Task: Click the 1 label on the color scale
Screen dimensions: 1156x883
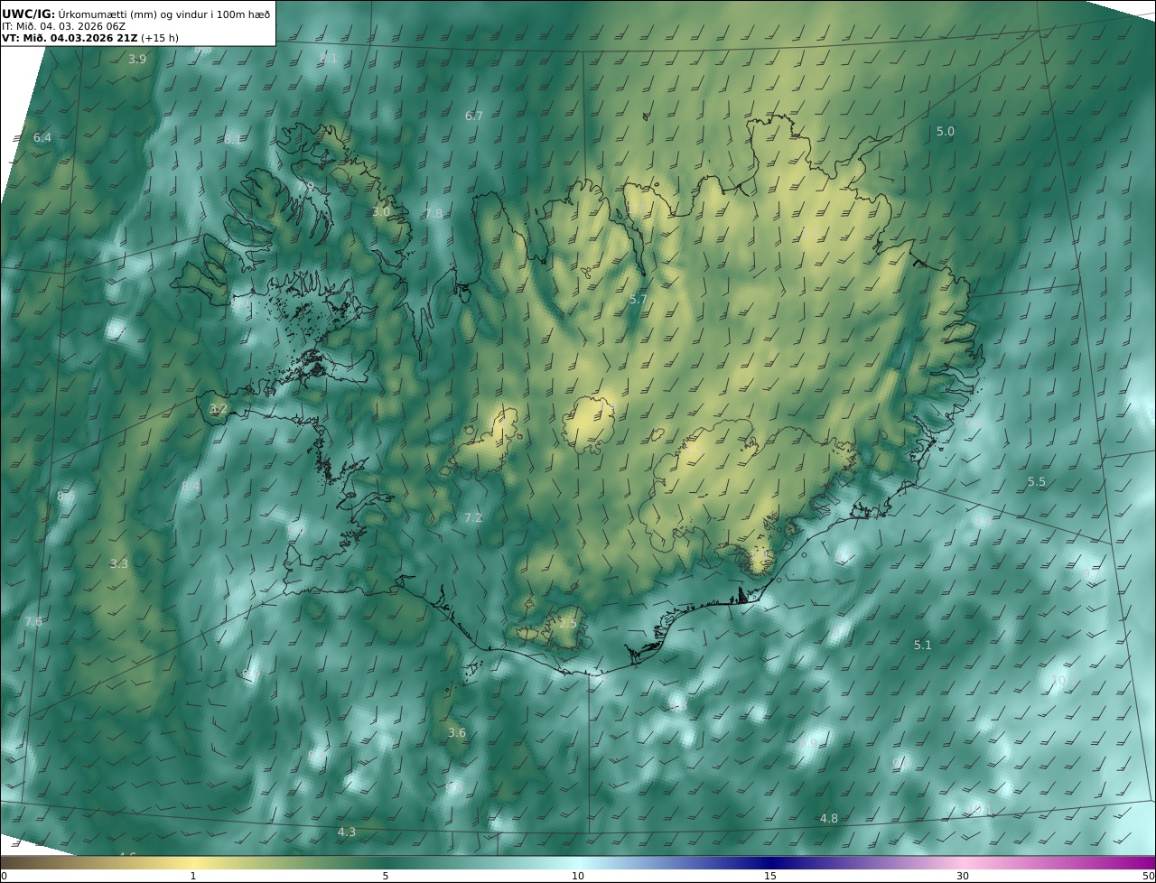Action: coord(193,876)
